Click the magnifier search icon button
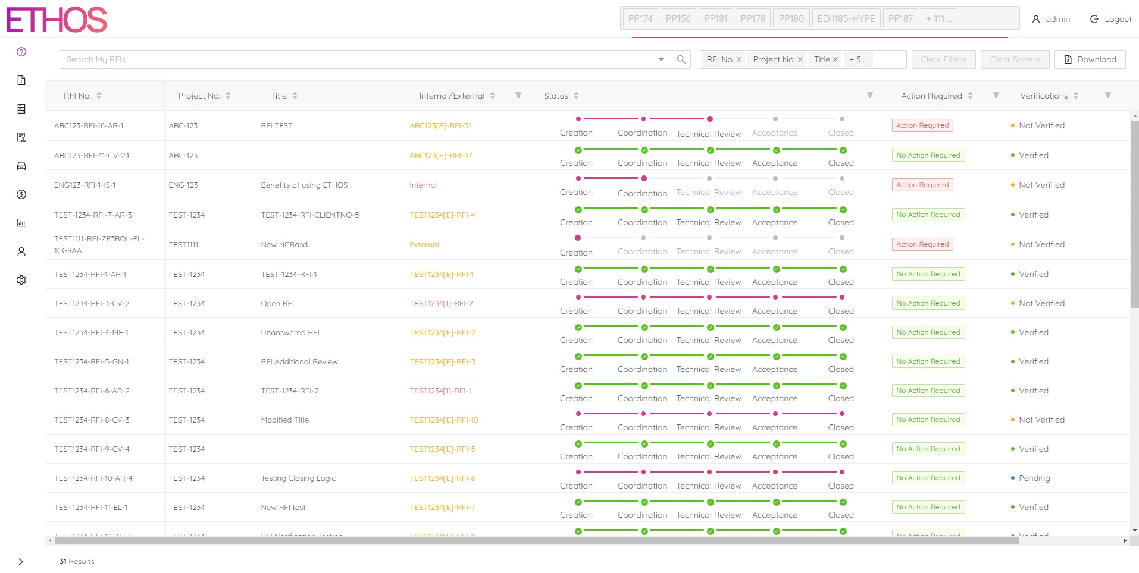This screenshot has width=1139, height=573. pyautogui.click(x=681, y=59)
